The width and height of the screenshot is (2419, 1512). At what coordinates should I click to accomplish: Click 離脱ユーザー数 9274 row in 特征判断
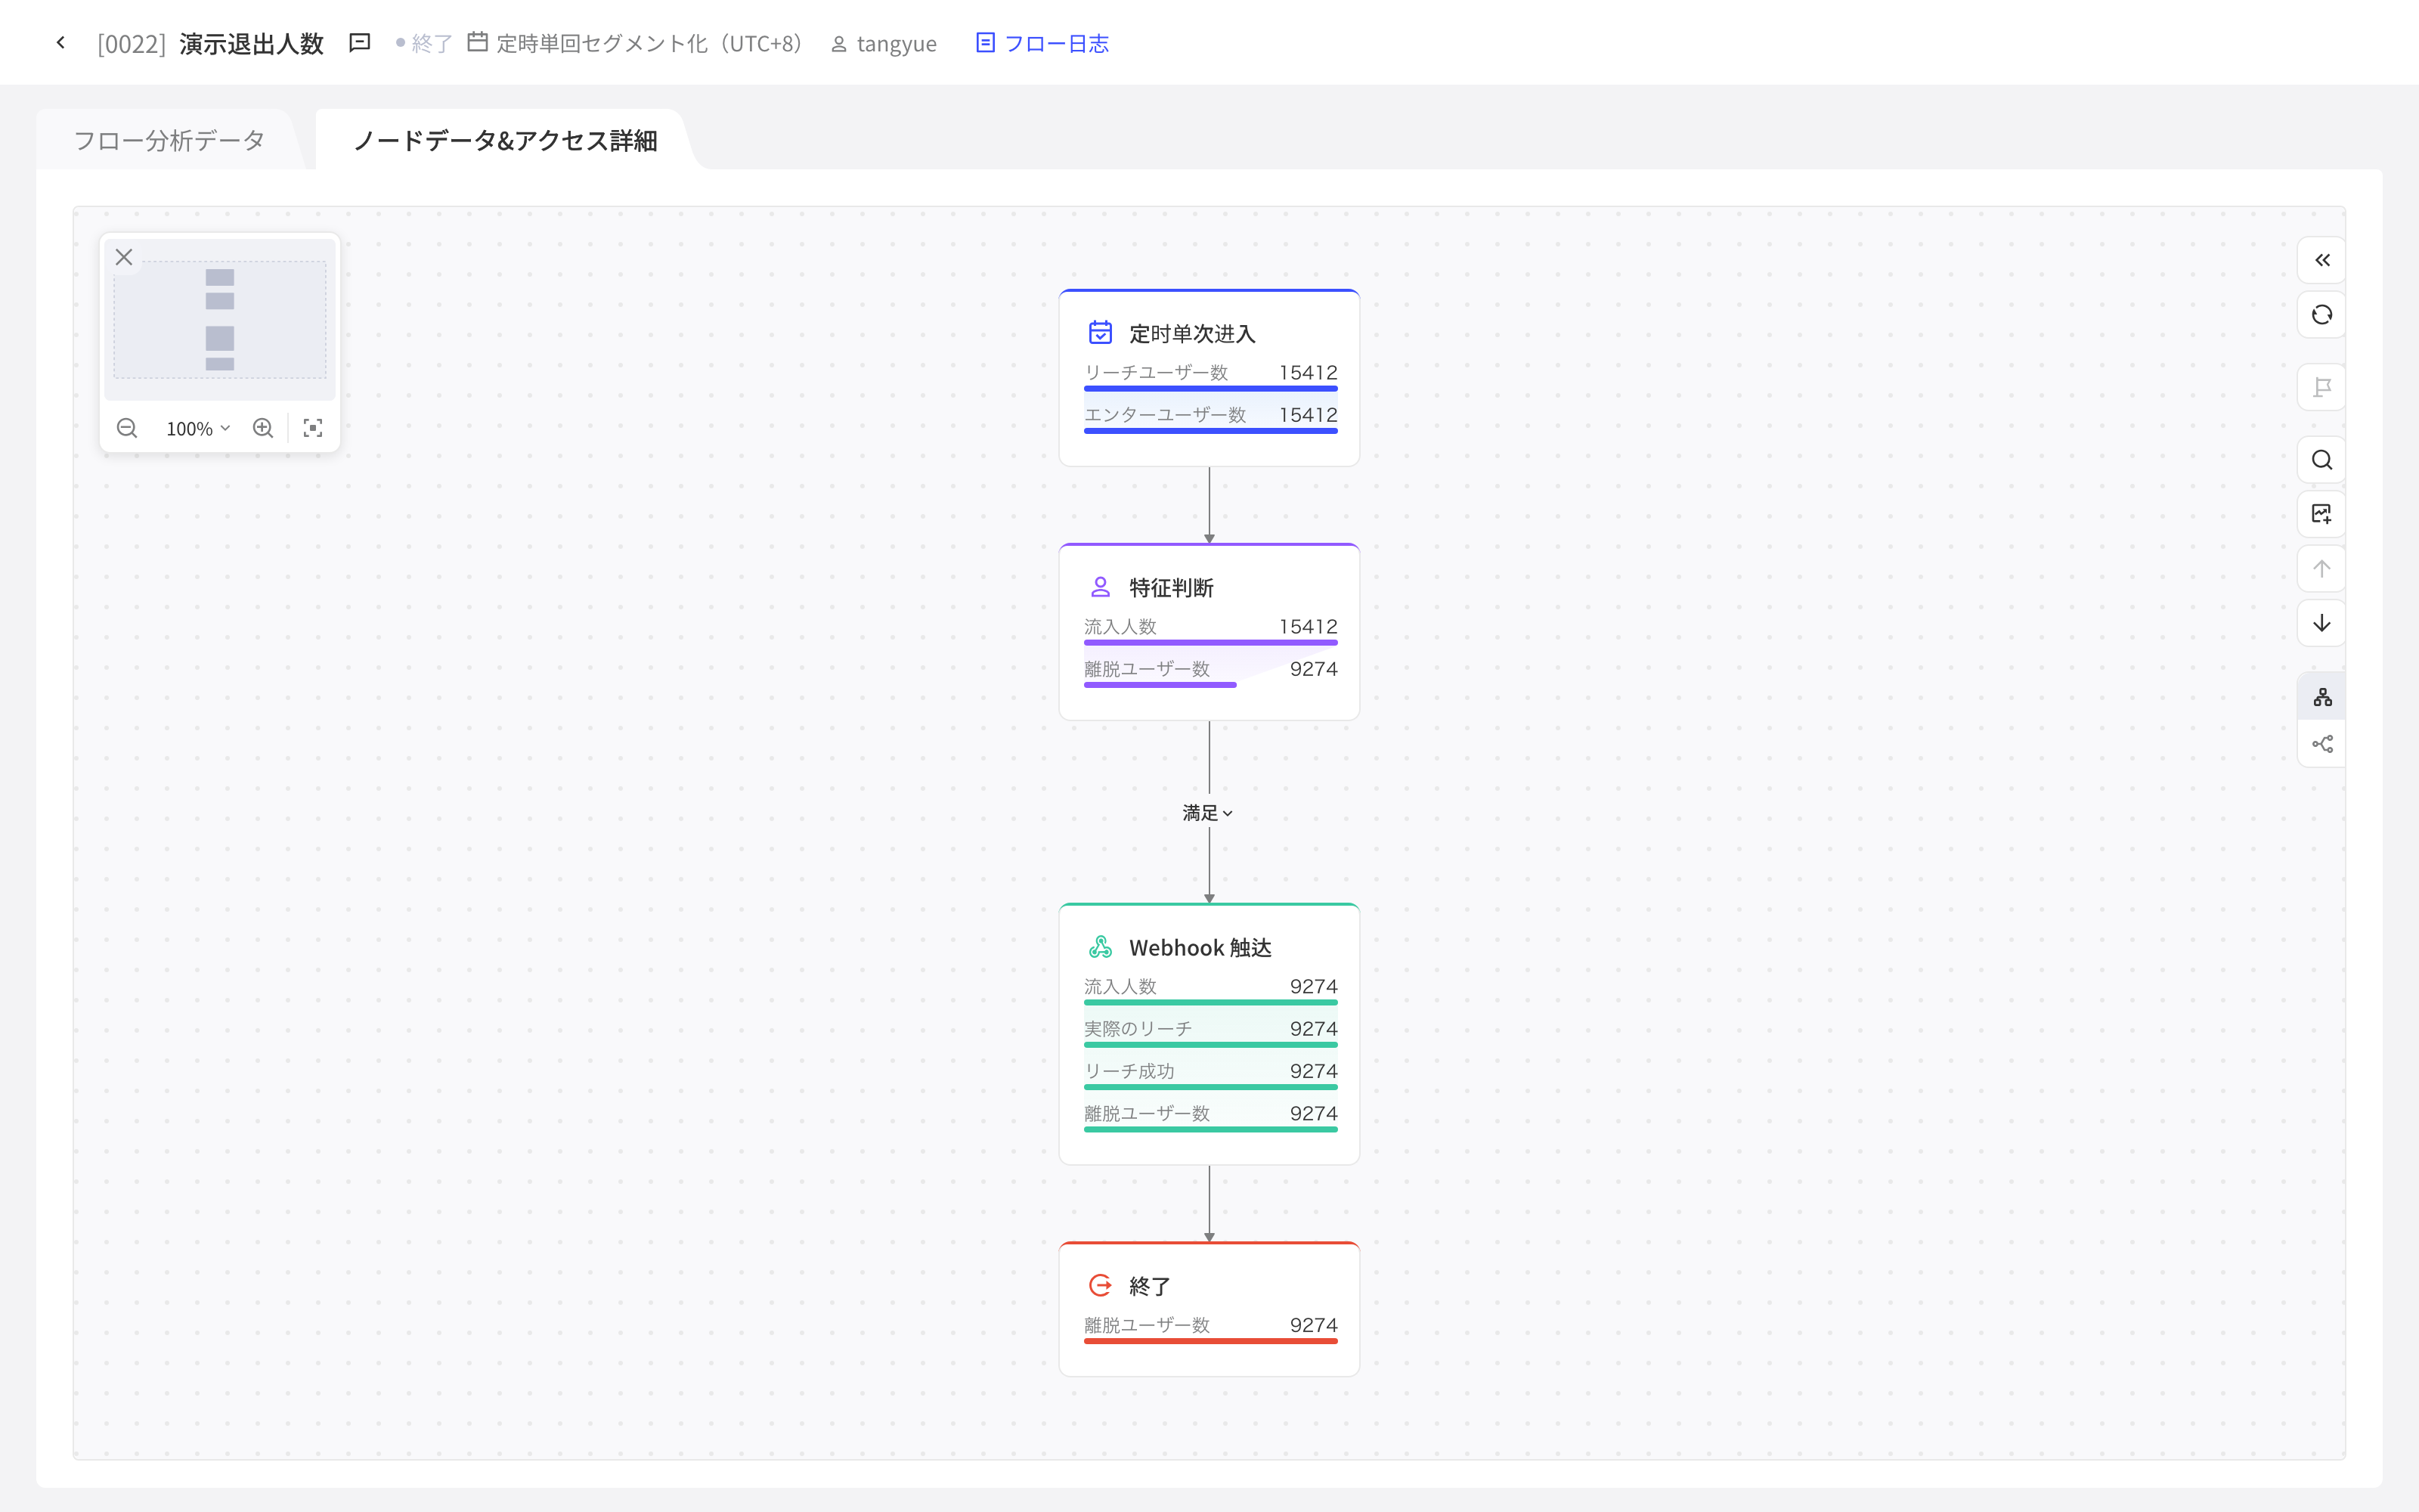click(x=1209, y=671)
